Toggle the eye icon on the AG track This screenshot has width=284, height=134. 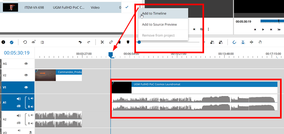[26, 63]
